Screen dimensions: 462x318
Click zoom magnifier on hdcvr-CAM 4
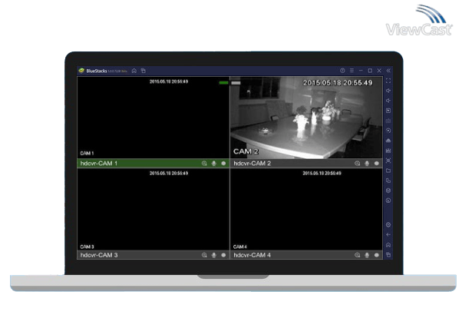click(x=357, y=254)
